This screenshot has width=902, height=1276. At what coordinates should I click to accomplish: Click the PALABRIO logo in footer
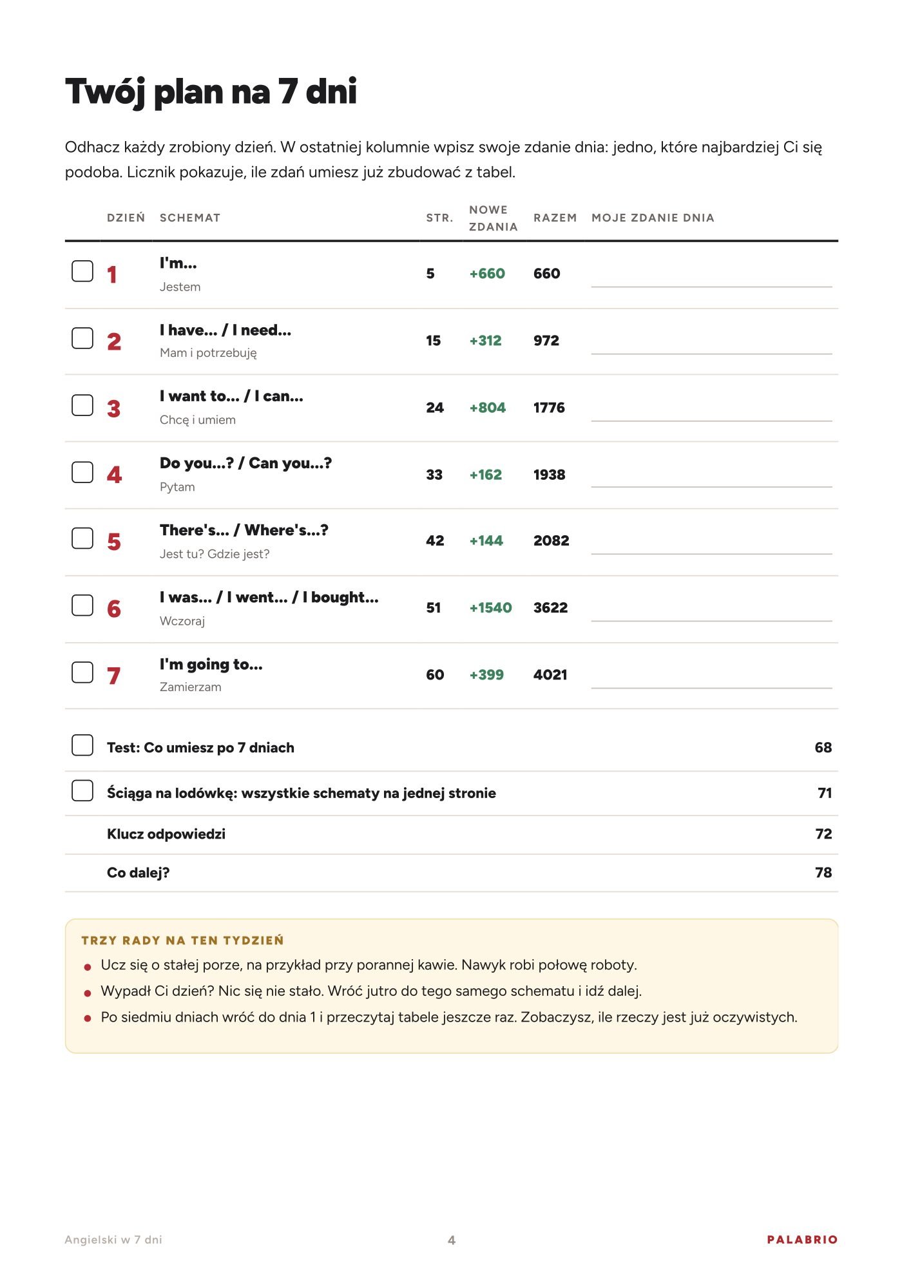pyautogui.click(x=802, y=1240)
